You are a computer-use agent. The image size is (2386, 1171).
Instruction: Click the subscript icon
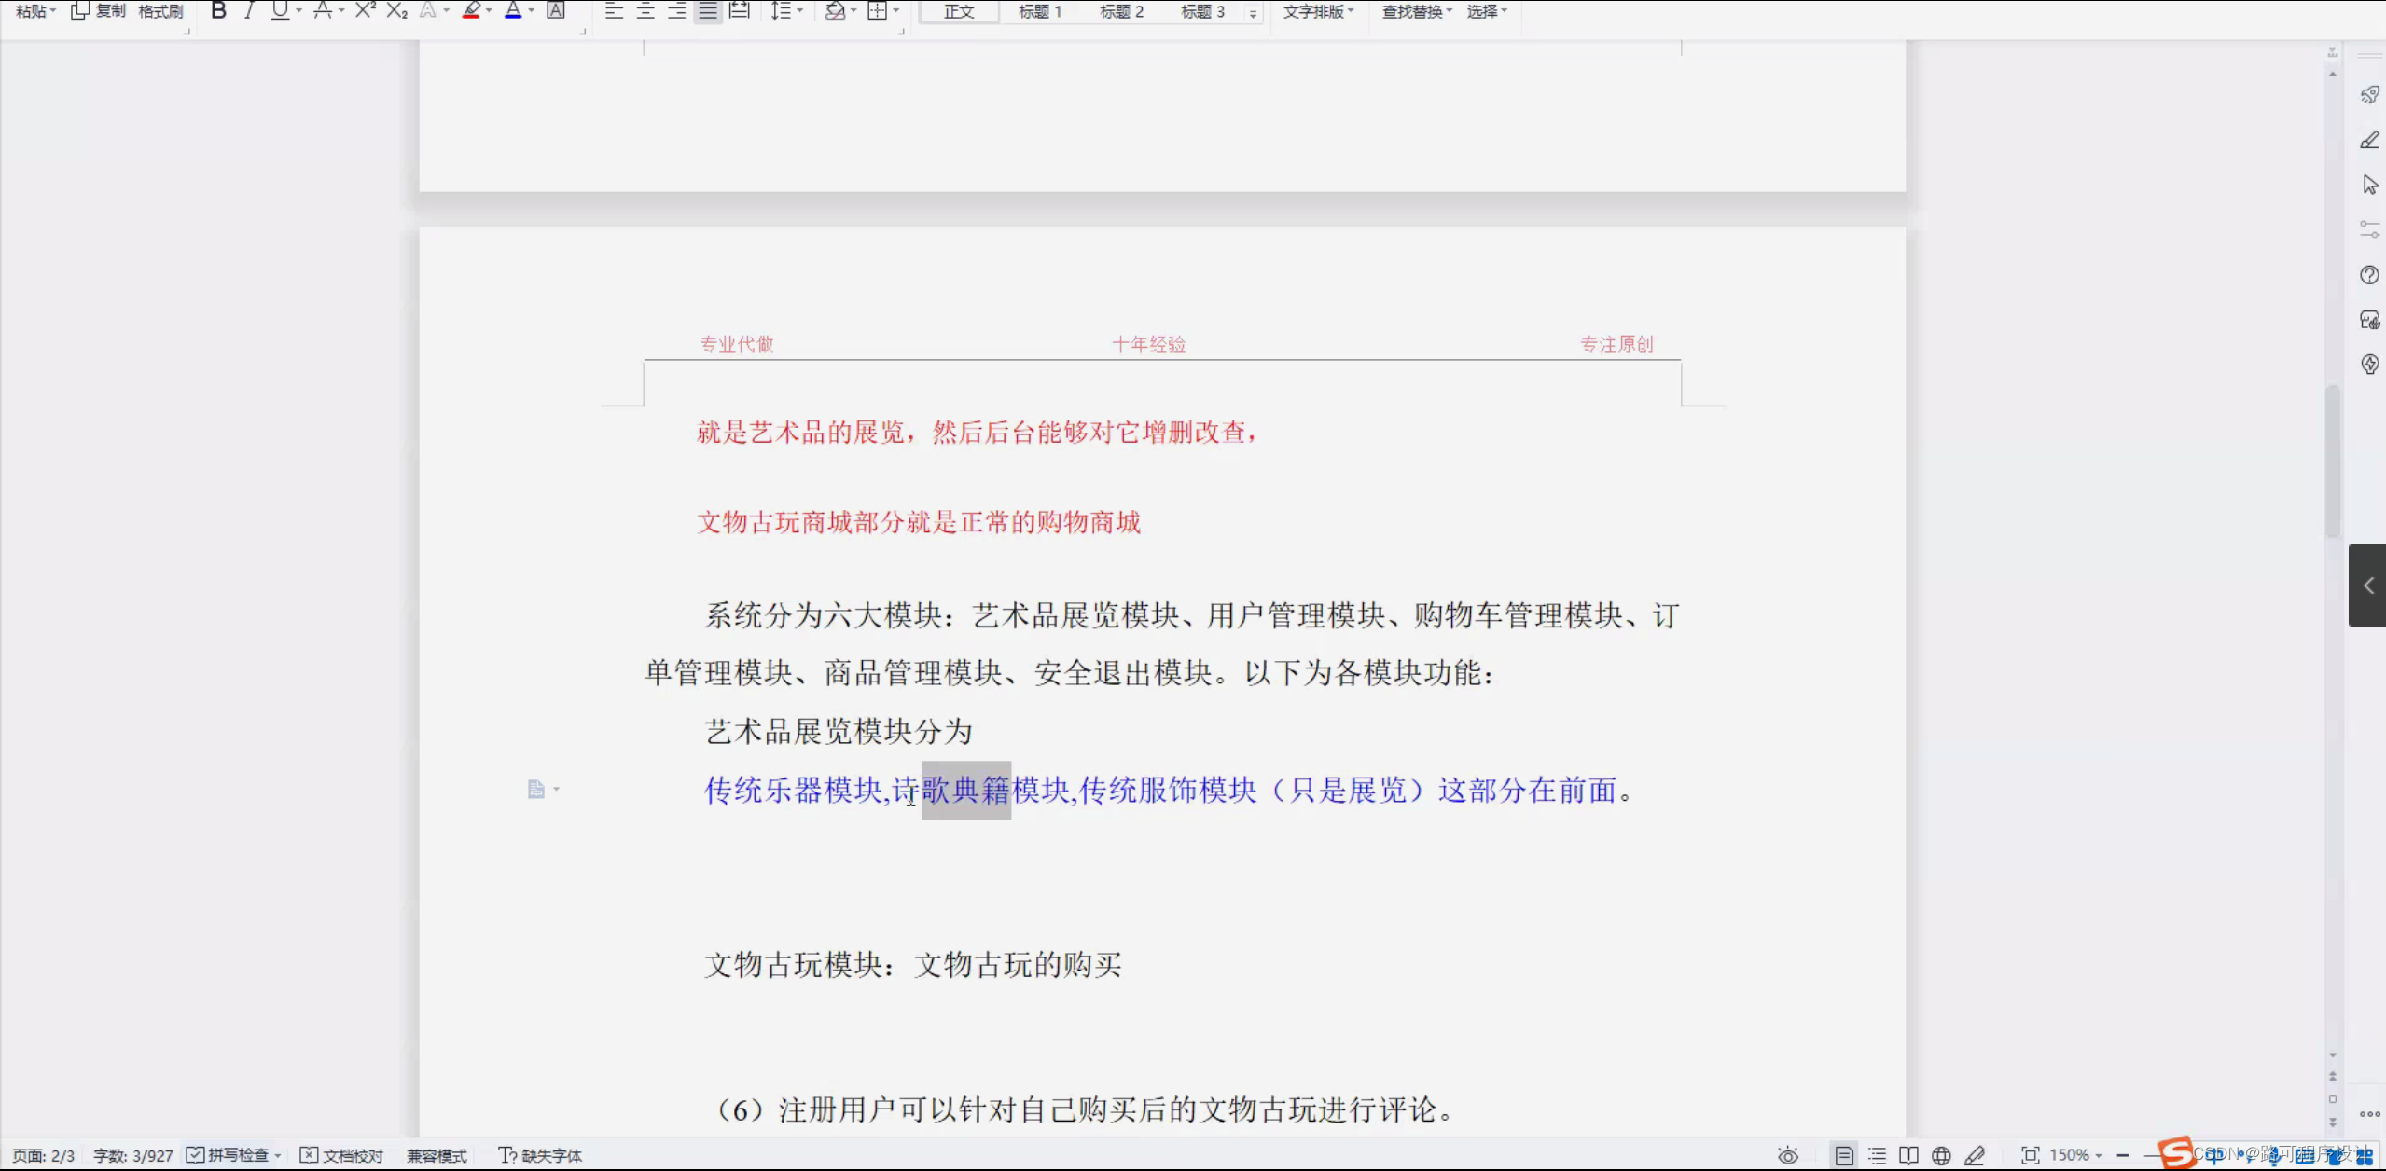[x=396, y=10]
